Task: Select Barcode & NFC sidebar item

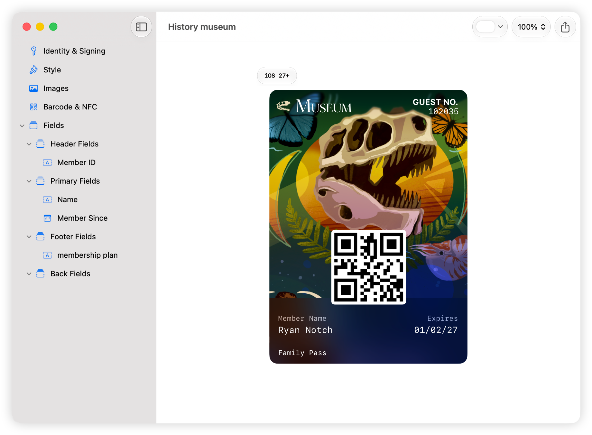Action: pos(84,107)
